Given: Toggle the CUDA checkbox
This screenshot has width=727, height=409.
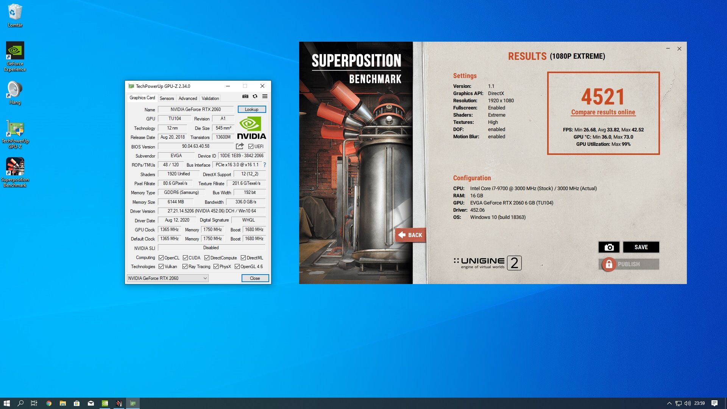Looking at the screenshot, I should pos(185,258).
